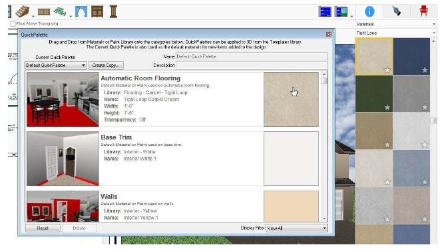
Task: Select the blue Doorway tool icon
Action: [81, 12]
